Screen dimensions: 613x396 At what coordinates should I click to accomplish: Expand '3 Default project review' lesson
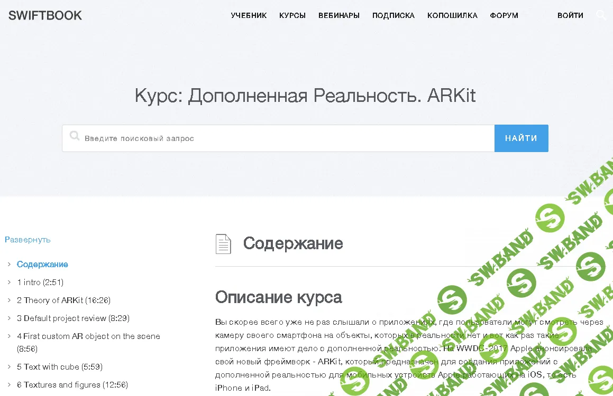[x=9, y=318]
